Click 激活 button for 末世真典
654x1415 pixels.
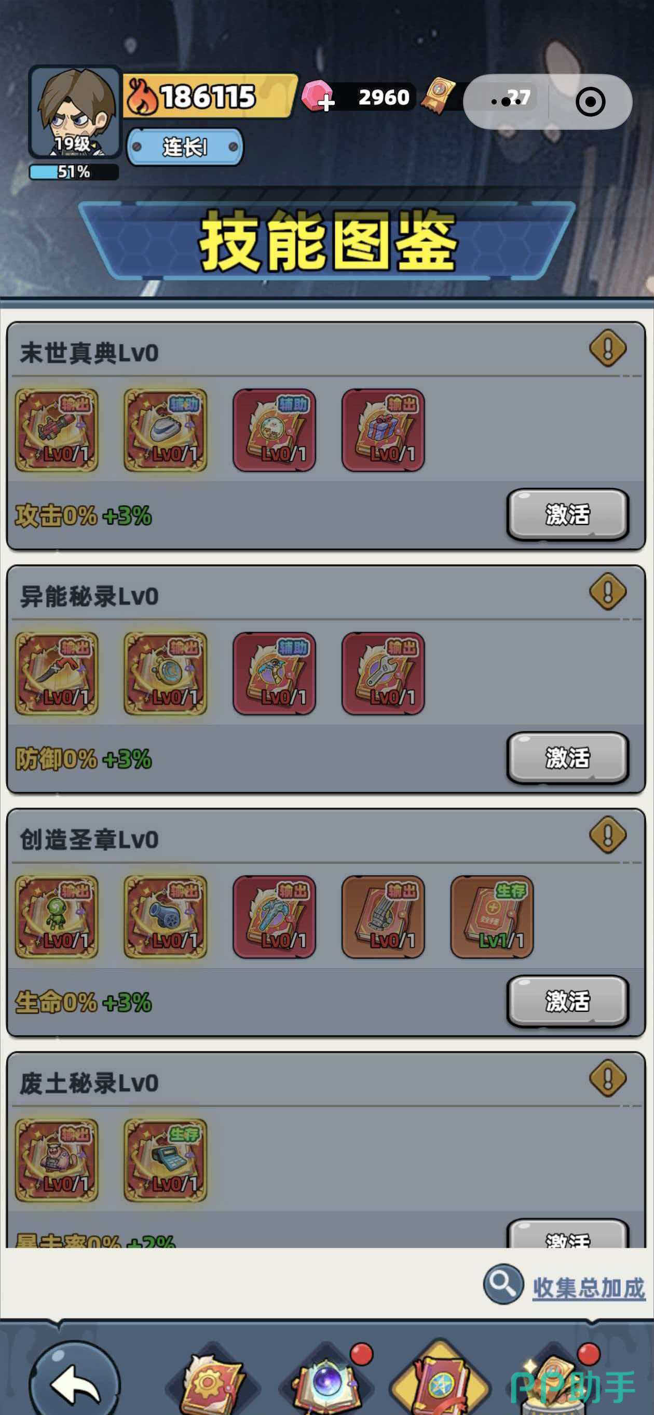click(568, 515)
